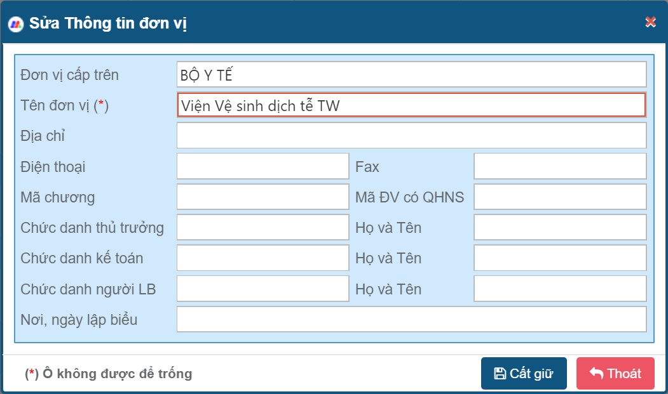The image size is (668, 394).
Task: Click the app logo in the title bar
Action: coord(15,24)
